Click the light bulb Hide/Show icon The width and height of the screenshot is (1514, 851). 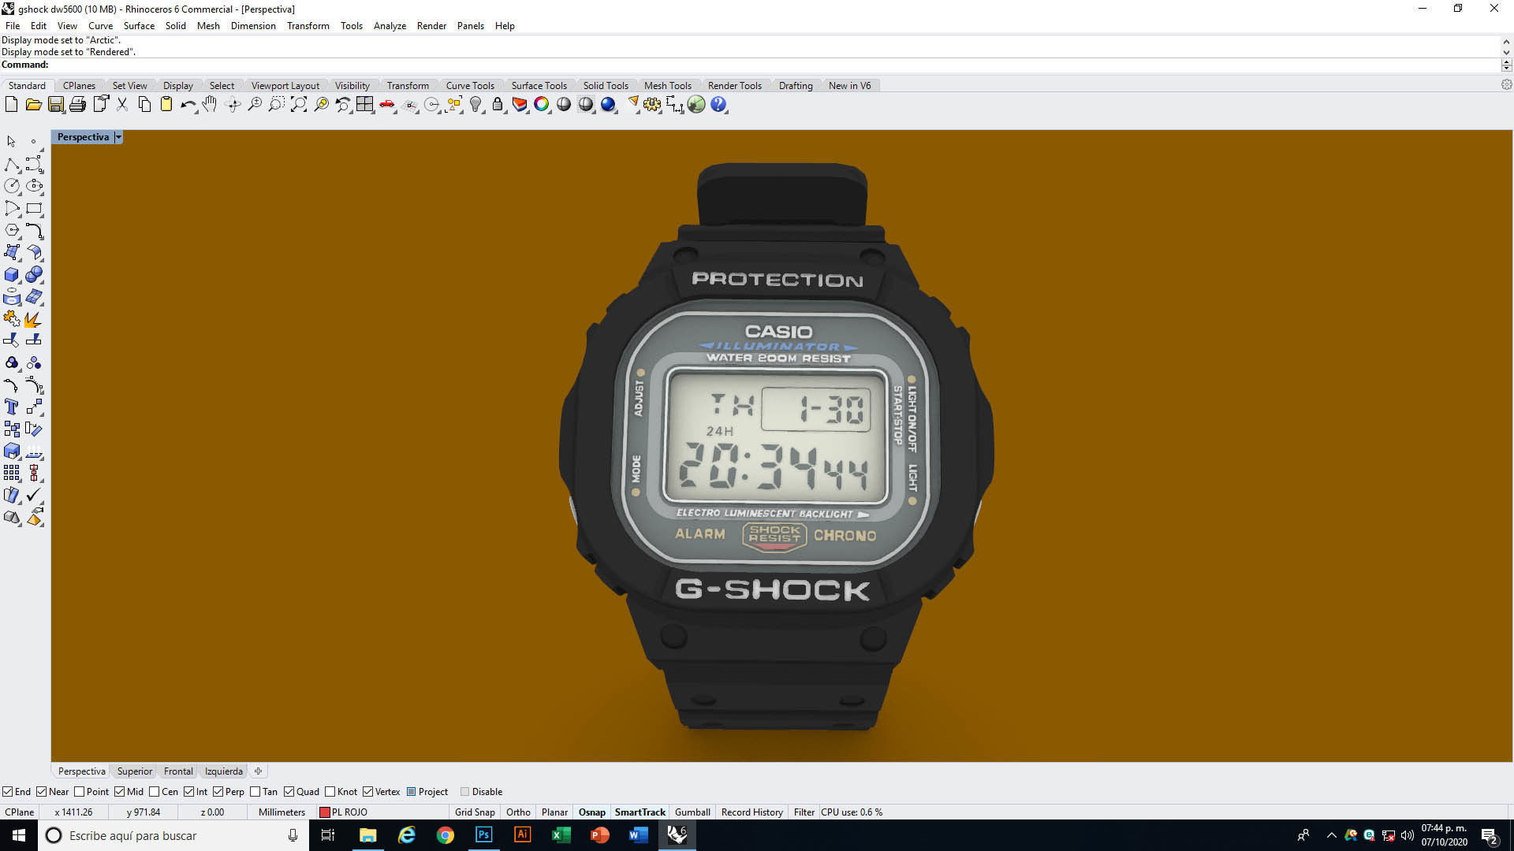click(x=475, y=104)
